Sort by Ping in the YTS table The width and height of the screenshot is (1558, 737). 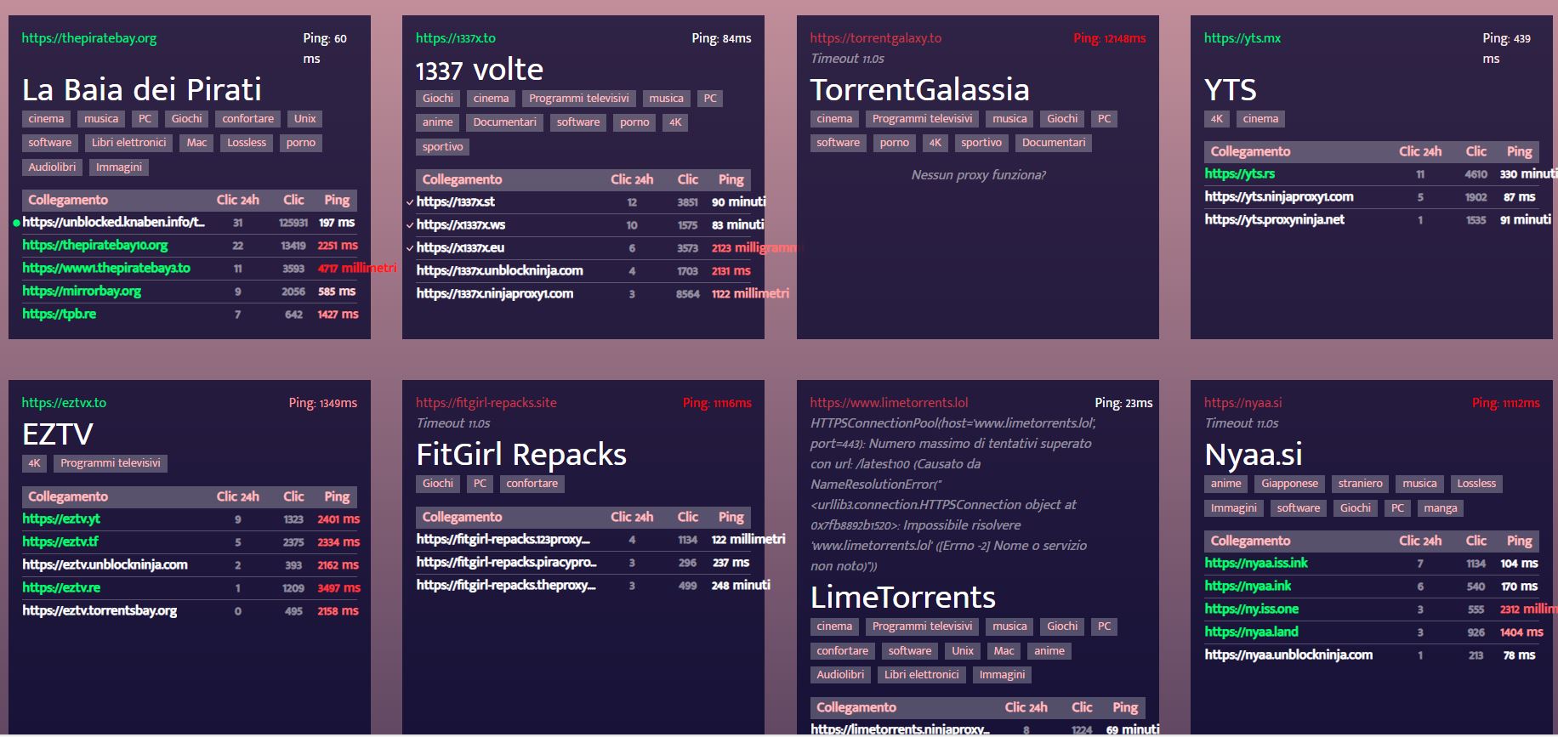click(x=1519, y=151)
